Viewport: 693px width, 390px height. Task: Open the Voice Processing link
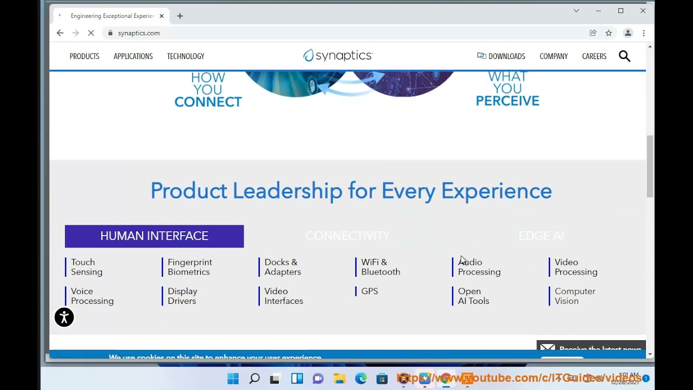pos(92,296)
